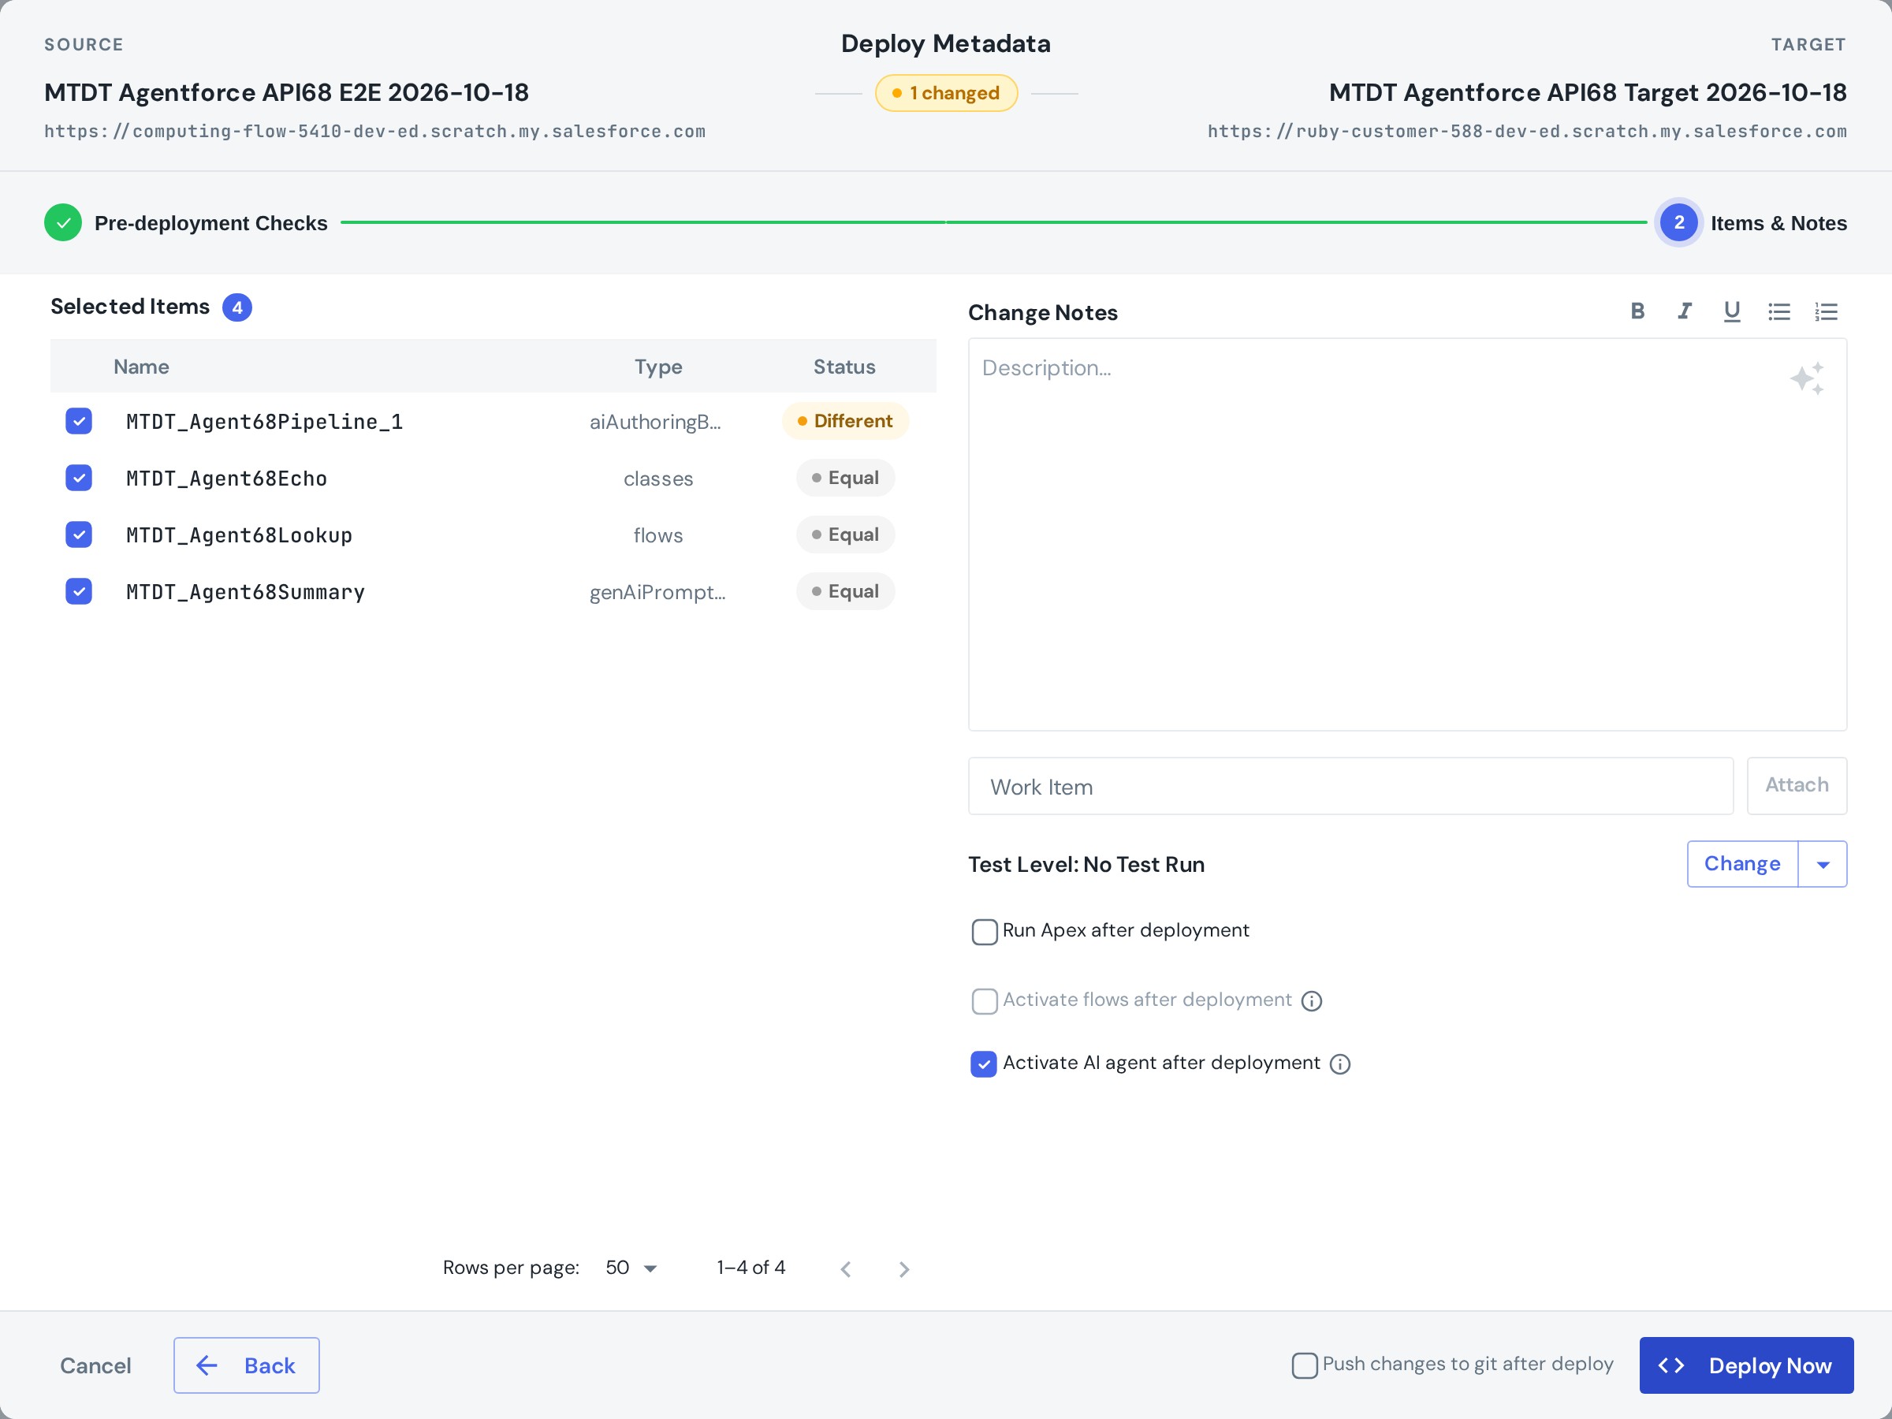Image resolution: width=1892 pixels, height=1419 pixels.
Task: Click into the Description text area
Action: 1407,534
